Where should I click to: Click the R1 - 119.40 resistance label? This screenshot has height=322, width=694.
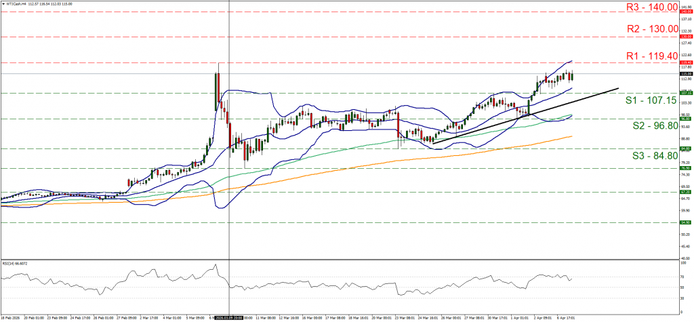pos(650,55)
